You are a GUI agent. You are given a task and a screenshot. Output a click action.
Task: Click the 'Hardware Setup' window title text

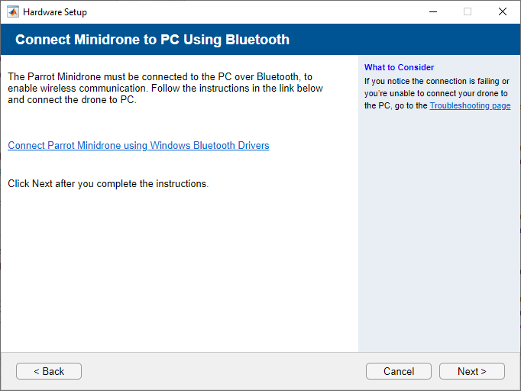[x=55, y=12]
